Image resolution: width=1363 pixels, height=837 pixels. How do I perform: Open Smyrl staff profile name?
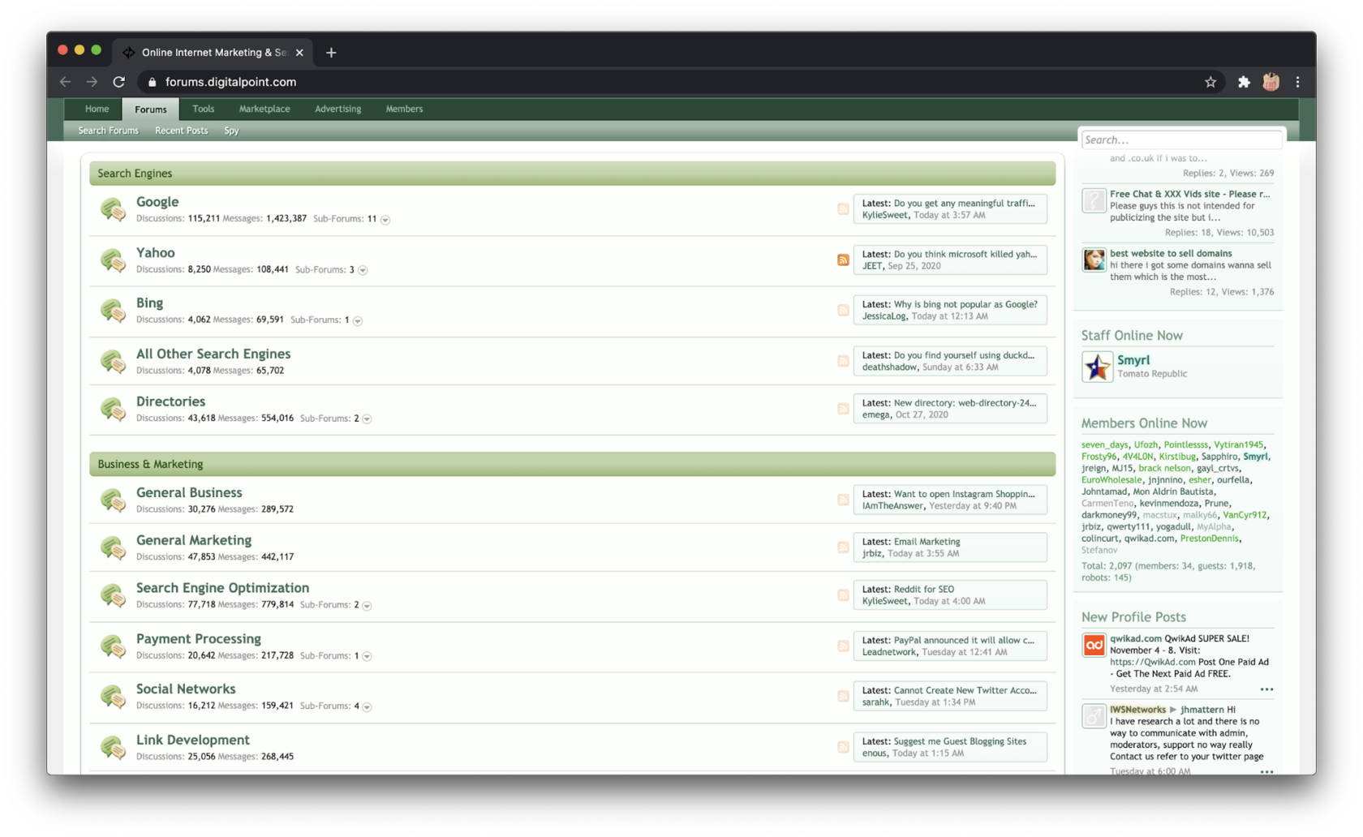[x=1133, y=360]
